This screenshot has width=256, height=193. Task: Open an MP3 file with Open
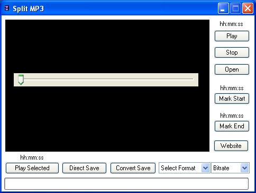[x=232, y=69]
